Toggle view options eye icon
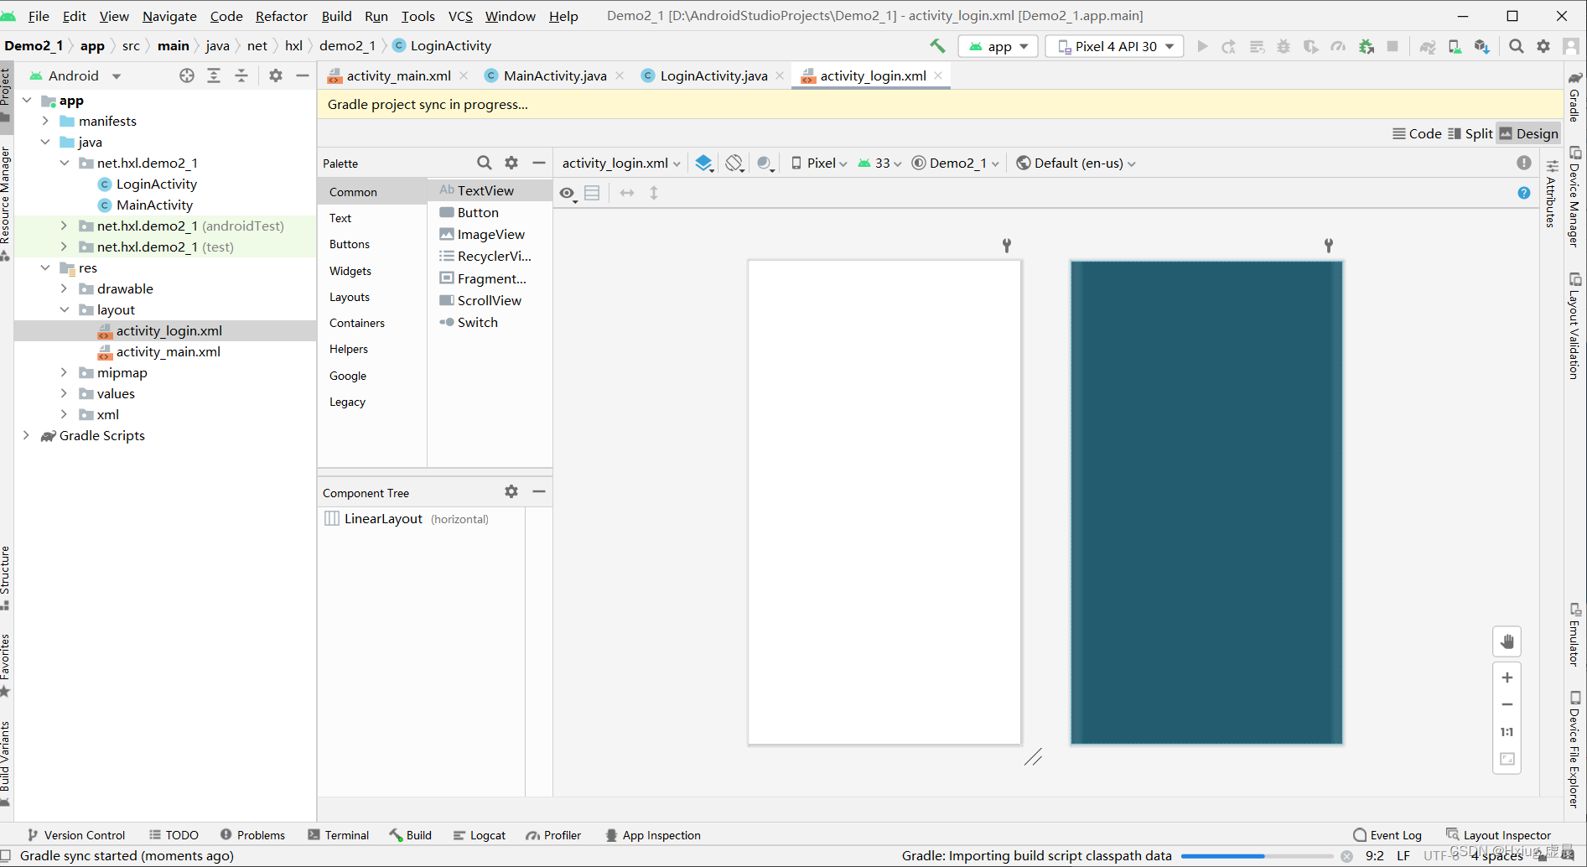 coord(568,194)
